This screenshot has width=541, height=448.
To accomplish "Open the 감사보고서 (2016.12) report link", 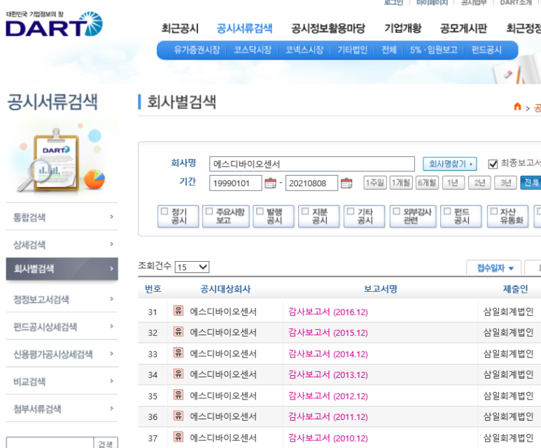I will click(328, 311).
